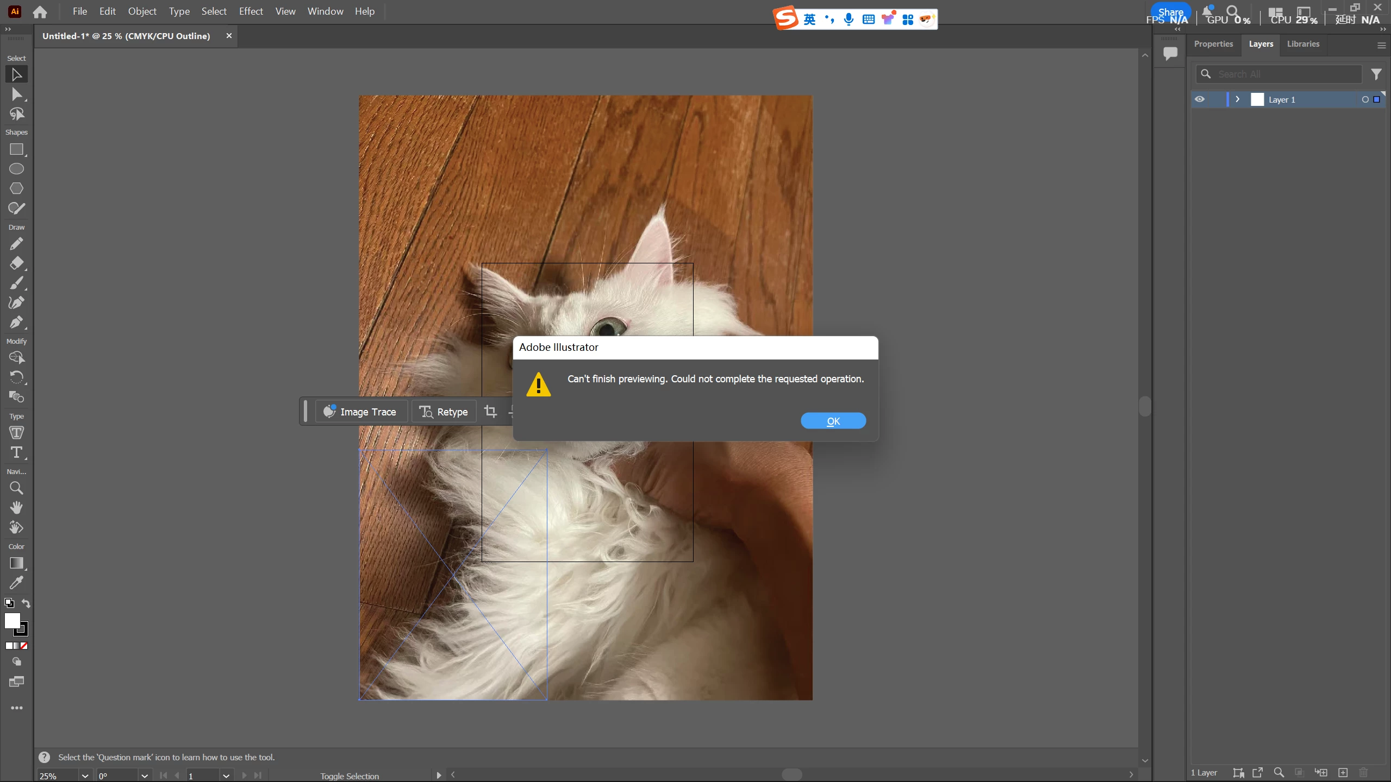Screen dimensions: 1391x782
Task: Swap fill and stroke colors
Action: pyautogui.click(x=26, y=603)
